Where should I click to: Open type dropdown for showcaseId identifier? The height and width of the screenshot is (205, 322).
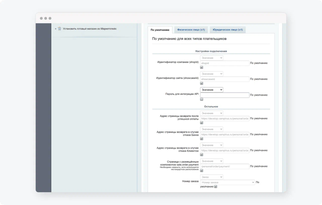[211, 74]
